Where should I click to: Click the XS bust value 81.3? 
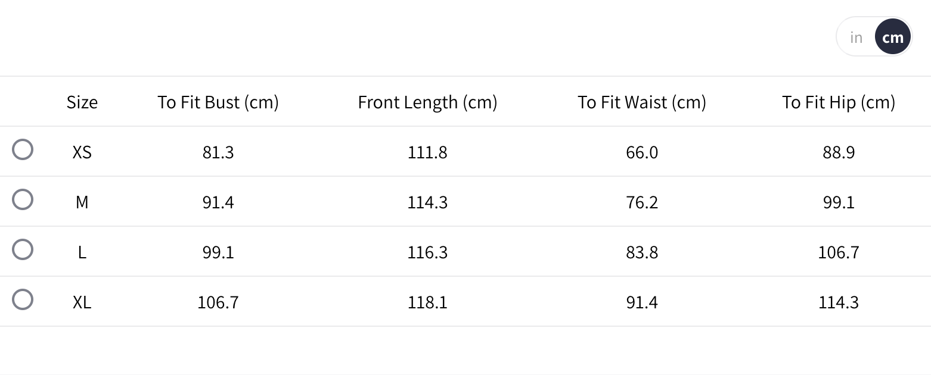point(218,152)
